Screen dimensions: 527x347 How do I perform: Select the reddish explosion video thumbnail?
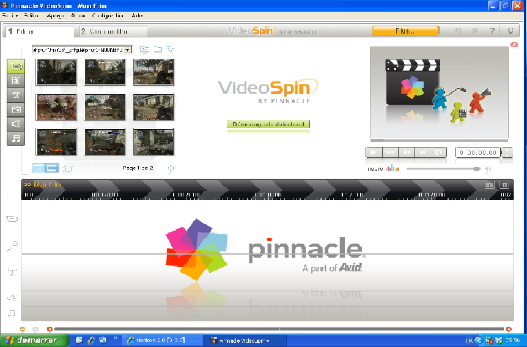coord(56,106)
